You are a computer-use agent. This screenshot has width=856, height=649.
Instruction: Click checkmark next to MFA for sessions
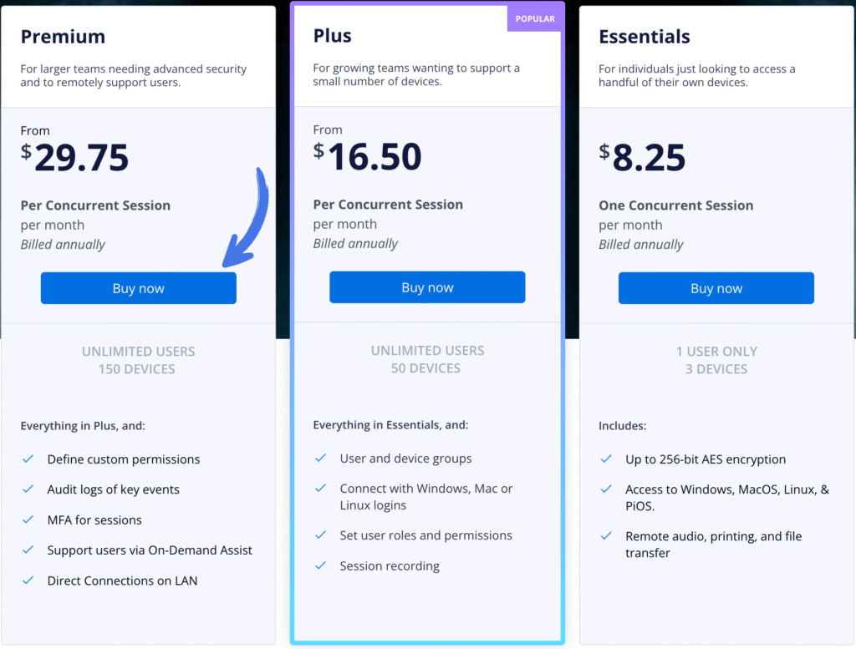click(x=28, y=520)
